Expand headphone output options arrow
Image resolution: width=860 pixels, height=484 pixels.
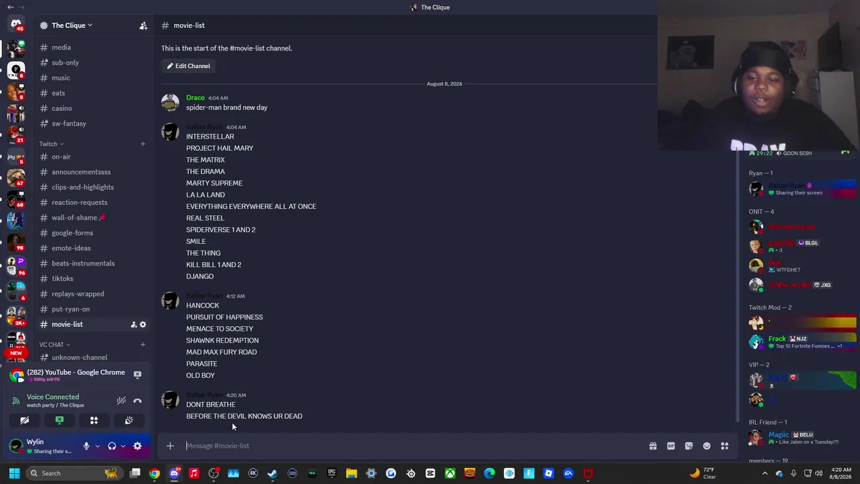(x=122, y=446)
